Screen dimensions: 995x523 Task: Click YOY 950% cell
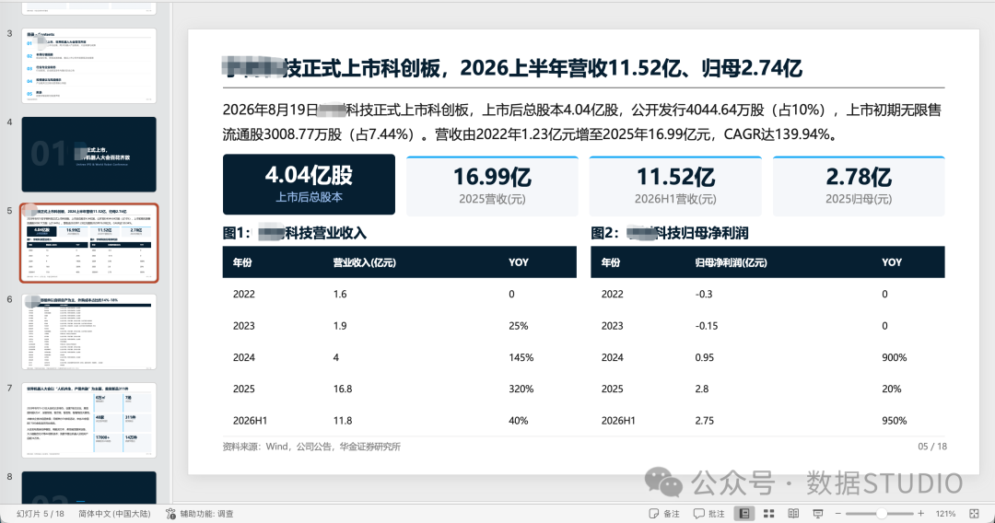click(x=894, y=420)
